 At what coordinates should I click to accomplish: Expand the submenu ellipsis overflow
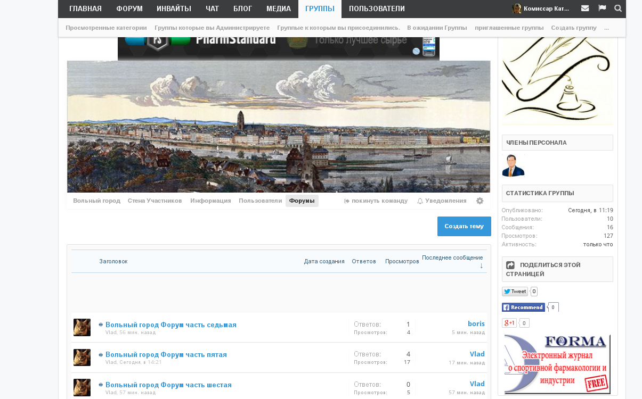(x=606, y=28)
